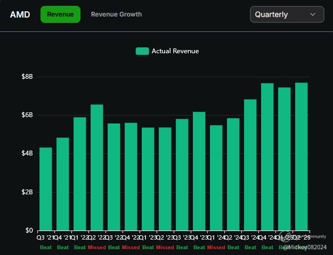Click the Actual Revenue legend label
333x255 pixels.
coord(175,51)
